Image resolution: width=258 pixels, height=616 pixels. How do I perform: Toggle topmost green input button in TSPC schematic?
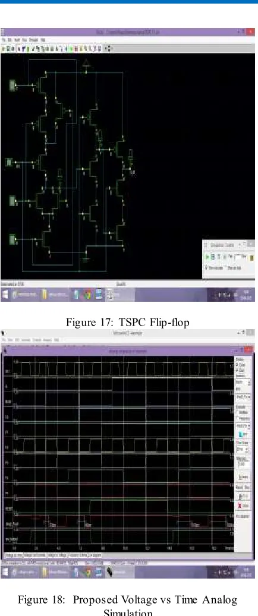pyautogui.click(x=12, y=84)
